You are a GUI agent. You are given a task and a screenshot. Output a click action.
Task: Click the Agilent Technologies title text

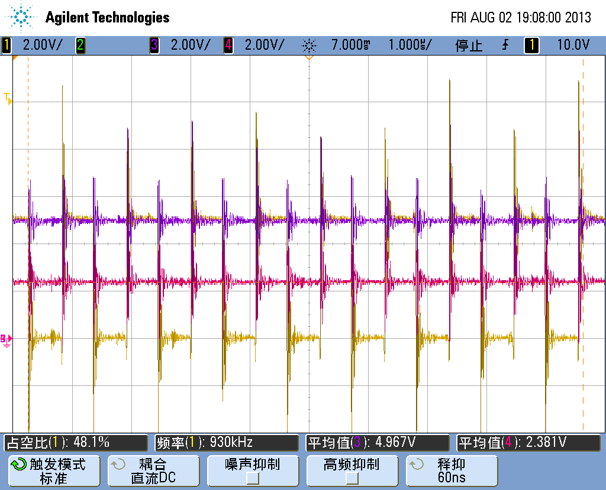point(108,17)
